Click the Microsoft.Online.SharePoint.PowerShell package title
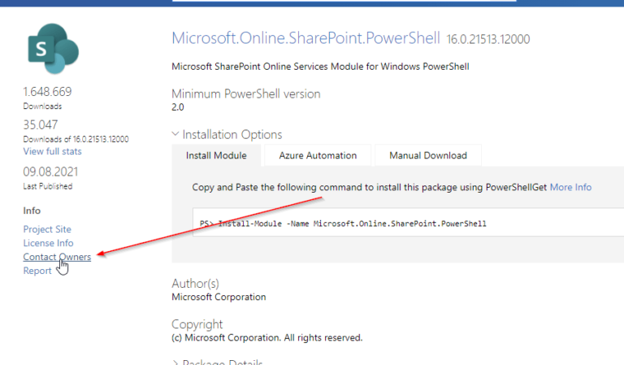 click(x=305, y=38)
